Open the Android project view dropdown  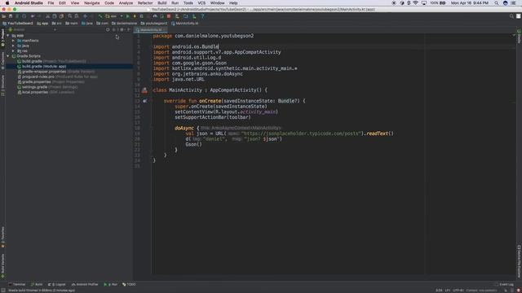pyautogui.click(x=32, y=29)
